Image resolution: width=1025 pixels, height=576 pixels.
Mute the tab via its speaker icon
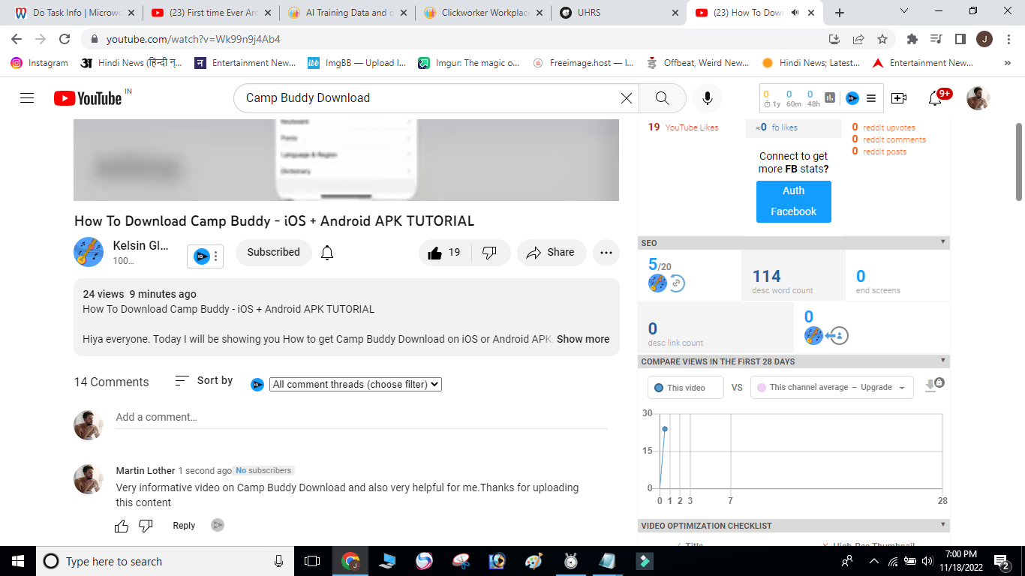(795, 13)
